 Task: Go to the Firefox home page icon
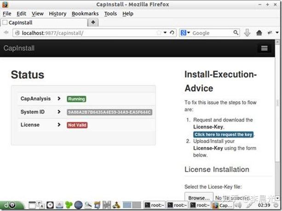pyautogui.click(x=259, y=33)
